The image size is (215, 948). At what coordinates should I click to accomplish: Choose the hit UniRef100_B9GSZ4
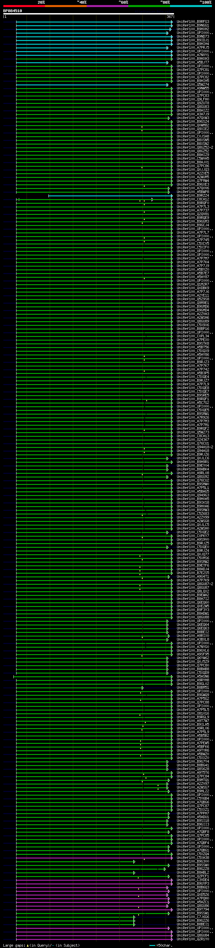193,121
